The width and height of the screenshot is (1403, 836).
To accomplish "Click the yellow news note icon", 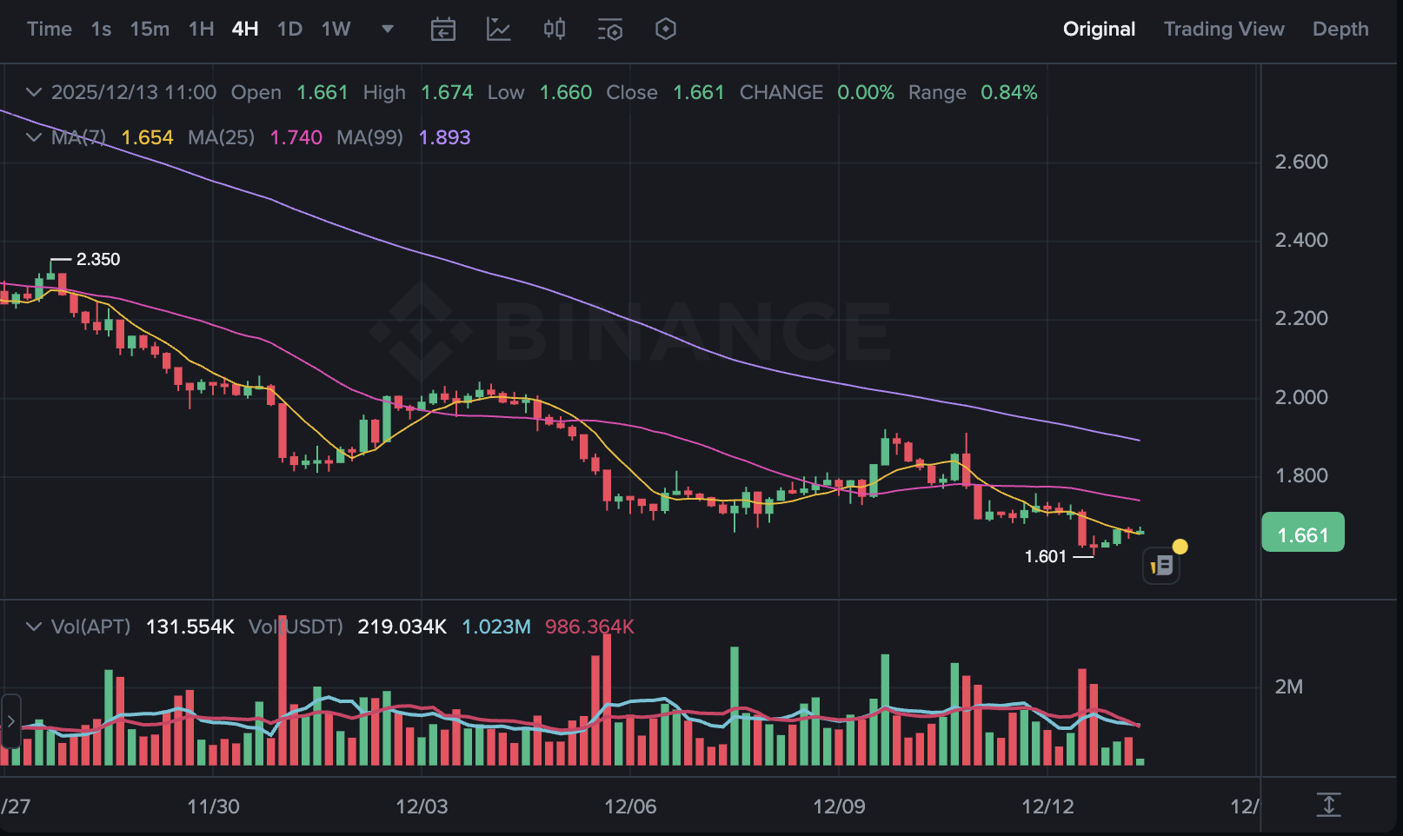I will point(1161,567).
